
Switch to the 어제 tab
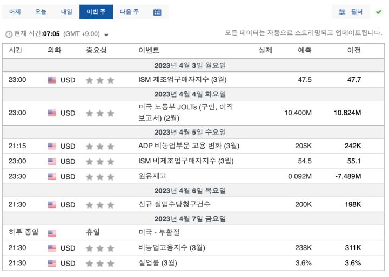pyautogui.click(x=15, y=12)
